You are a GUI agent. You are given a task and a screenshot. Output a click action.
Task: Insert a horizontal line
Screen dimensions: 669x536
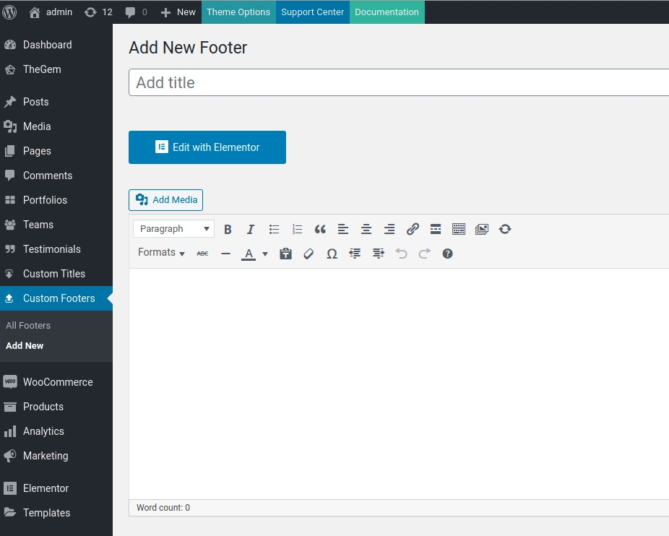[225, 254]
